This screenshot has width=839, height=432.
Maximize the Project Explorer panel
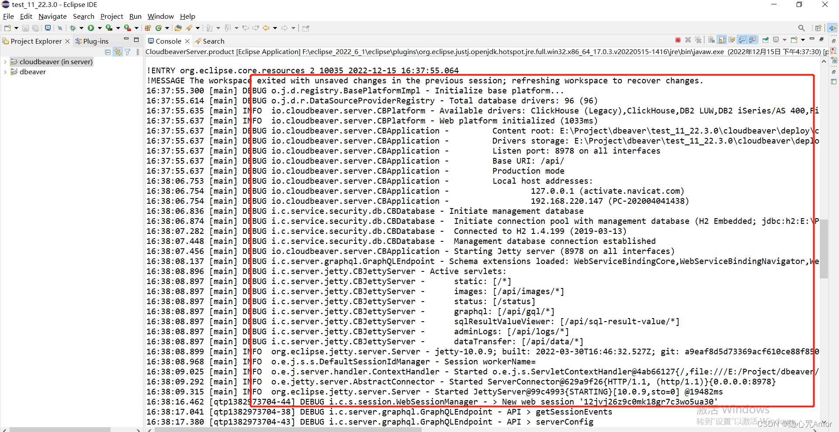click(x=136, y=39)
